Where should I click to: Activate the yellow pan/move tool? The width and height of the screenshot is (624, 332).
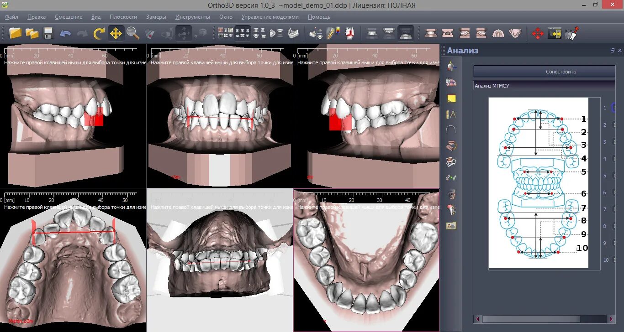pyautogui.click(x=116, y=33)
